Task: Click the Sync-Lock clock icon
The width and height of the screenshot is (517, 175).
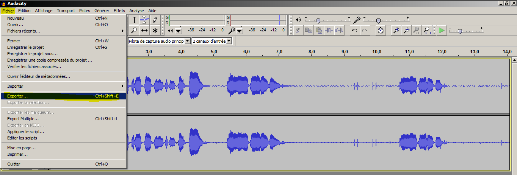Action: (381, 30)
